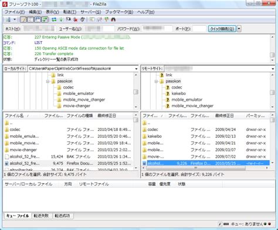Select movie-changer in local tree

[x=77, y=106]
